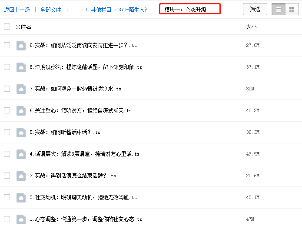Click file icon for 1.心态调整 row

coord(21,219)
